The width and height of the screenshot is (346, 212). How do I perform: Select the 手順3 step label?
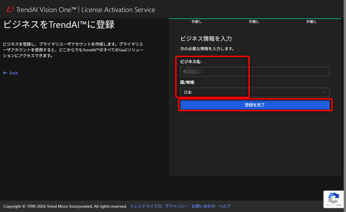pos(311,22)
